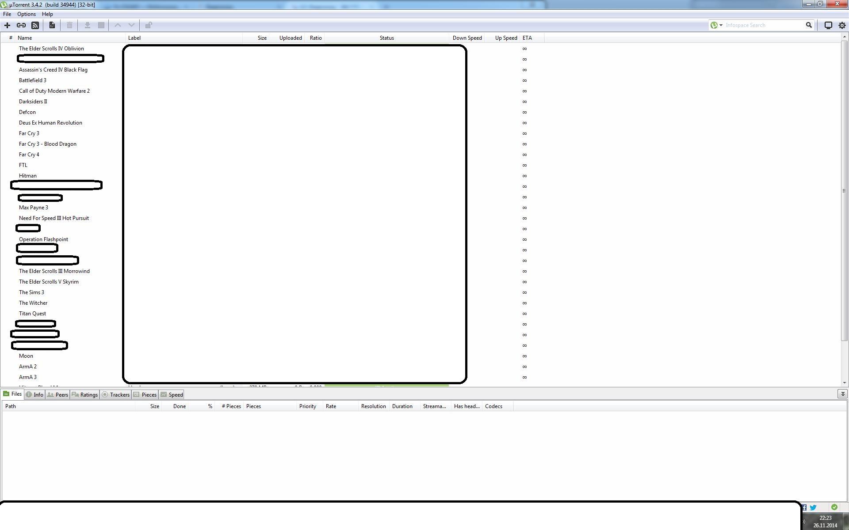Viewport: 849px width, 530px height.
Task: Click the Remote monitor icon in toolbar
Action: tap(828, 25)
